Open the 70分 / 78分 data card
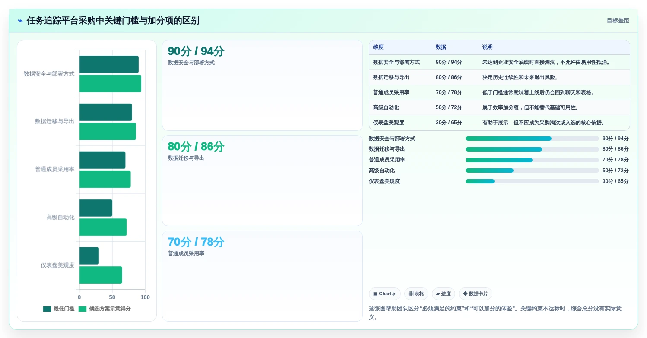The width and height of the screenshot is (647, 338). click(x=262, y=276)
